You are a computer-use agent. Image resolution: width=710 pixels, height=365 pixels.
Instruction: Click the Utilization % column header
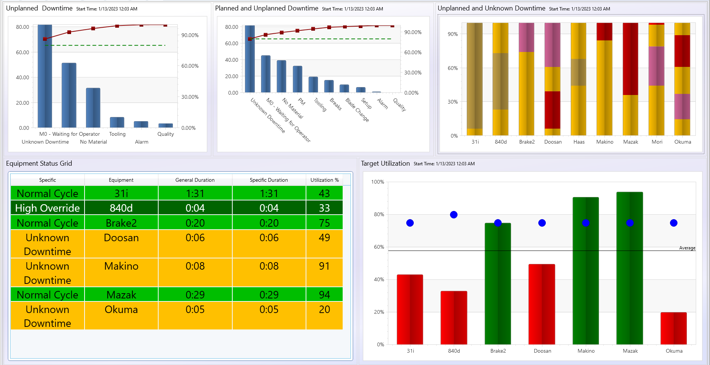[324, 180]
